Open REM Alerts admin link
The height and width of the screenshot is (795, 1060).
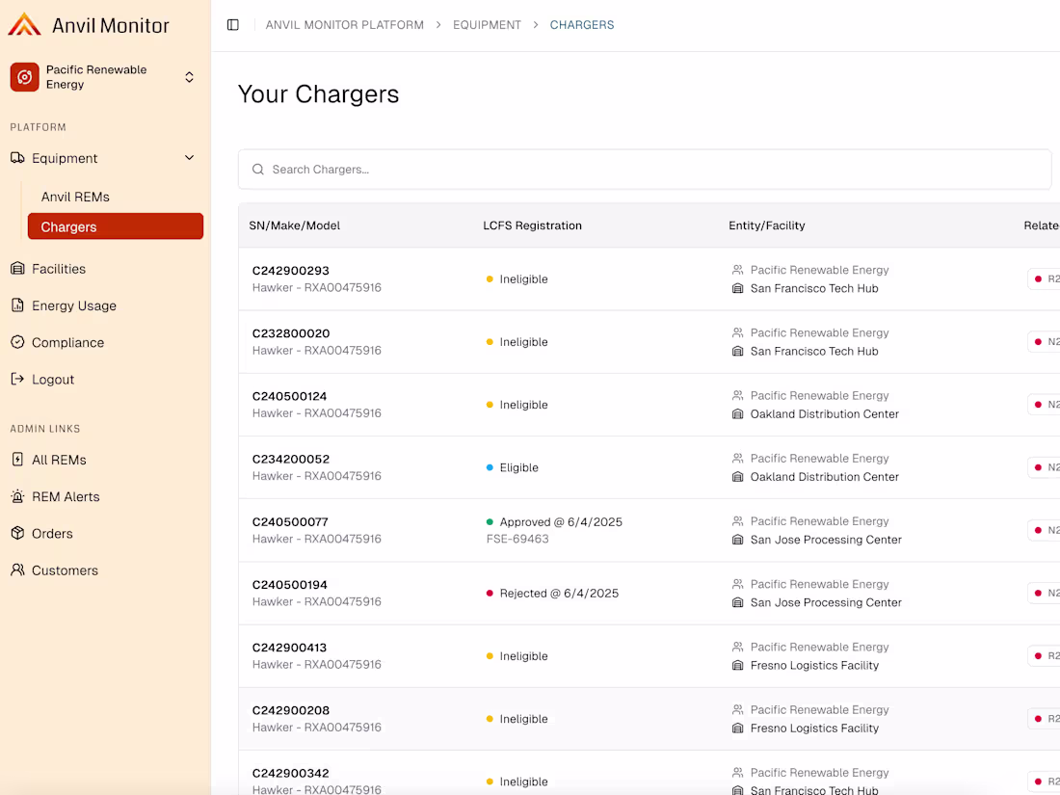(x=66, y=497)
